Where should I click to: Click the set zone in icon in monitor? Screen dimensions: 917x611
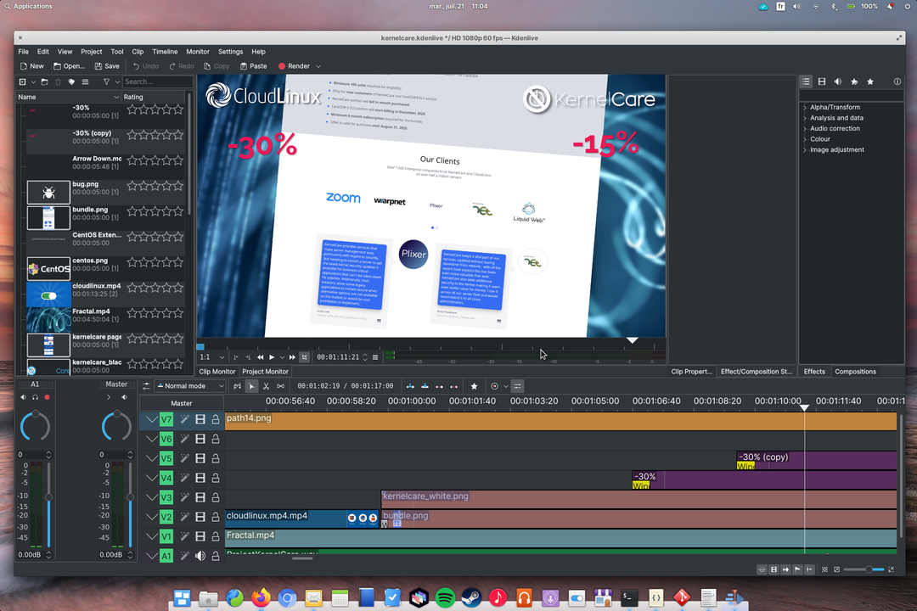236,357
